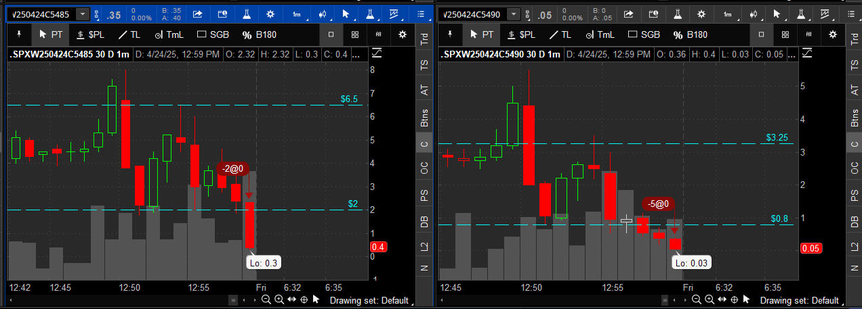Switch C5490 chart to grid layout
862x309 pixels.
(786, 34)
